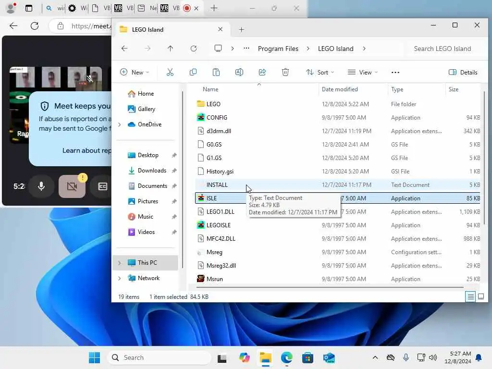Mute microphone in the Meet window
Viewport: 492px width, 369px height.
click(x=41, y=186)
